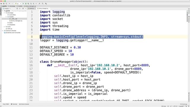Click the stop toolbar icon
The image size is (190, 107).
(36, 4)
